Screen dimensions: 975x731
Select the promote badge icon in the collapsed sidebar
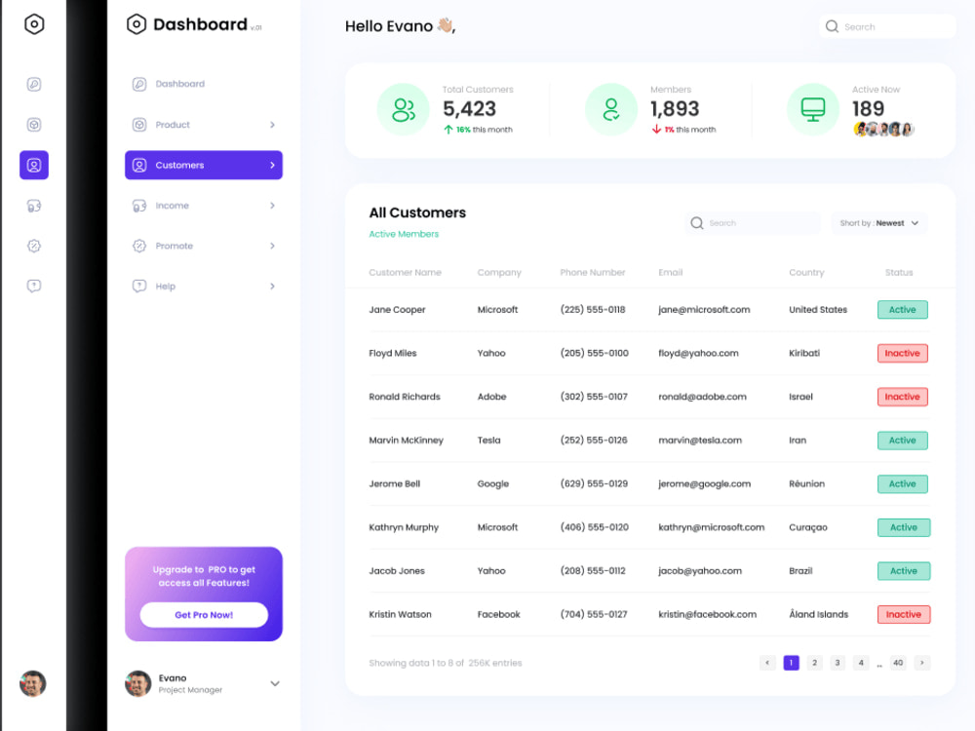[x=34, y=246]
